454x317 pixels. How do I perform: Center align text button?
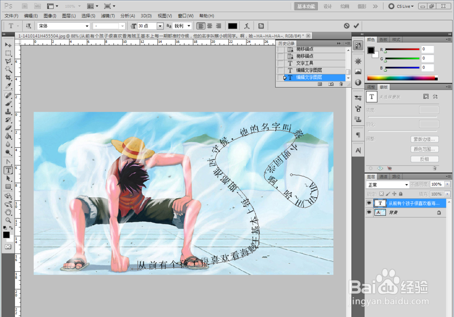(x=210, y=26)
